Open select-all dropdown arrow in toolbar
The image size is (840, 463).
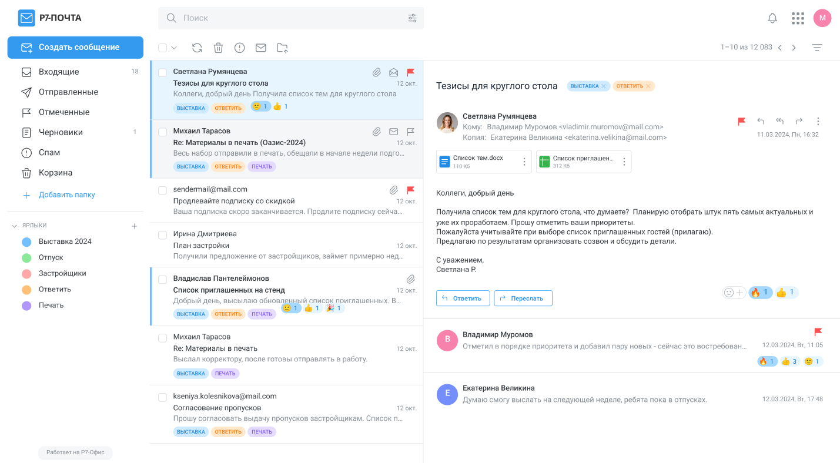174,48
